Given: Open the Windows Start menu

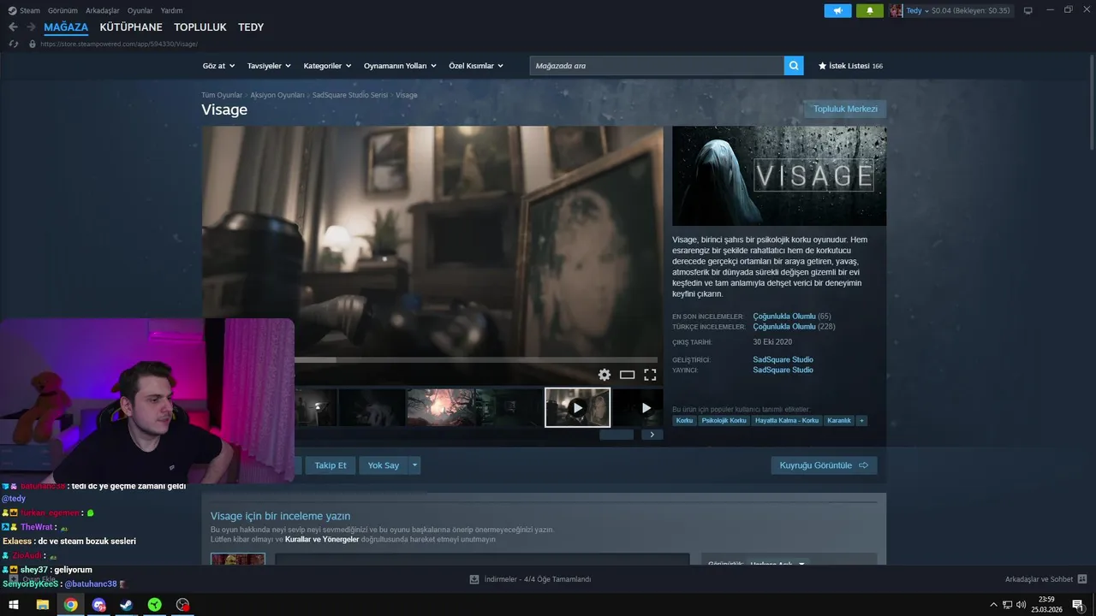Looking at the screenshot, I should pos(14,605).
